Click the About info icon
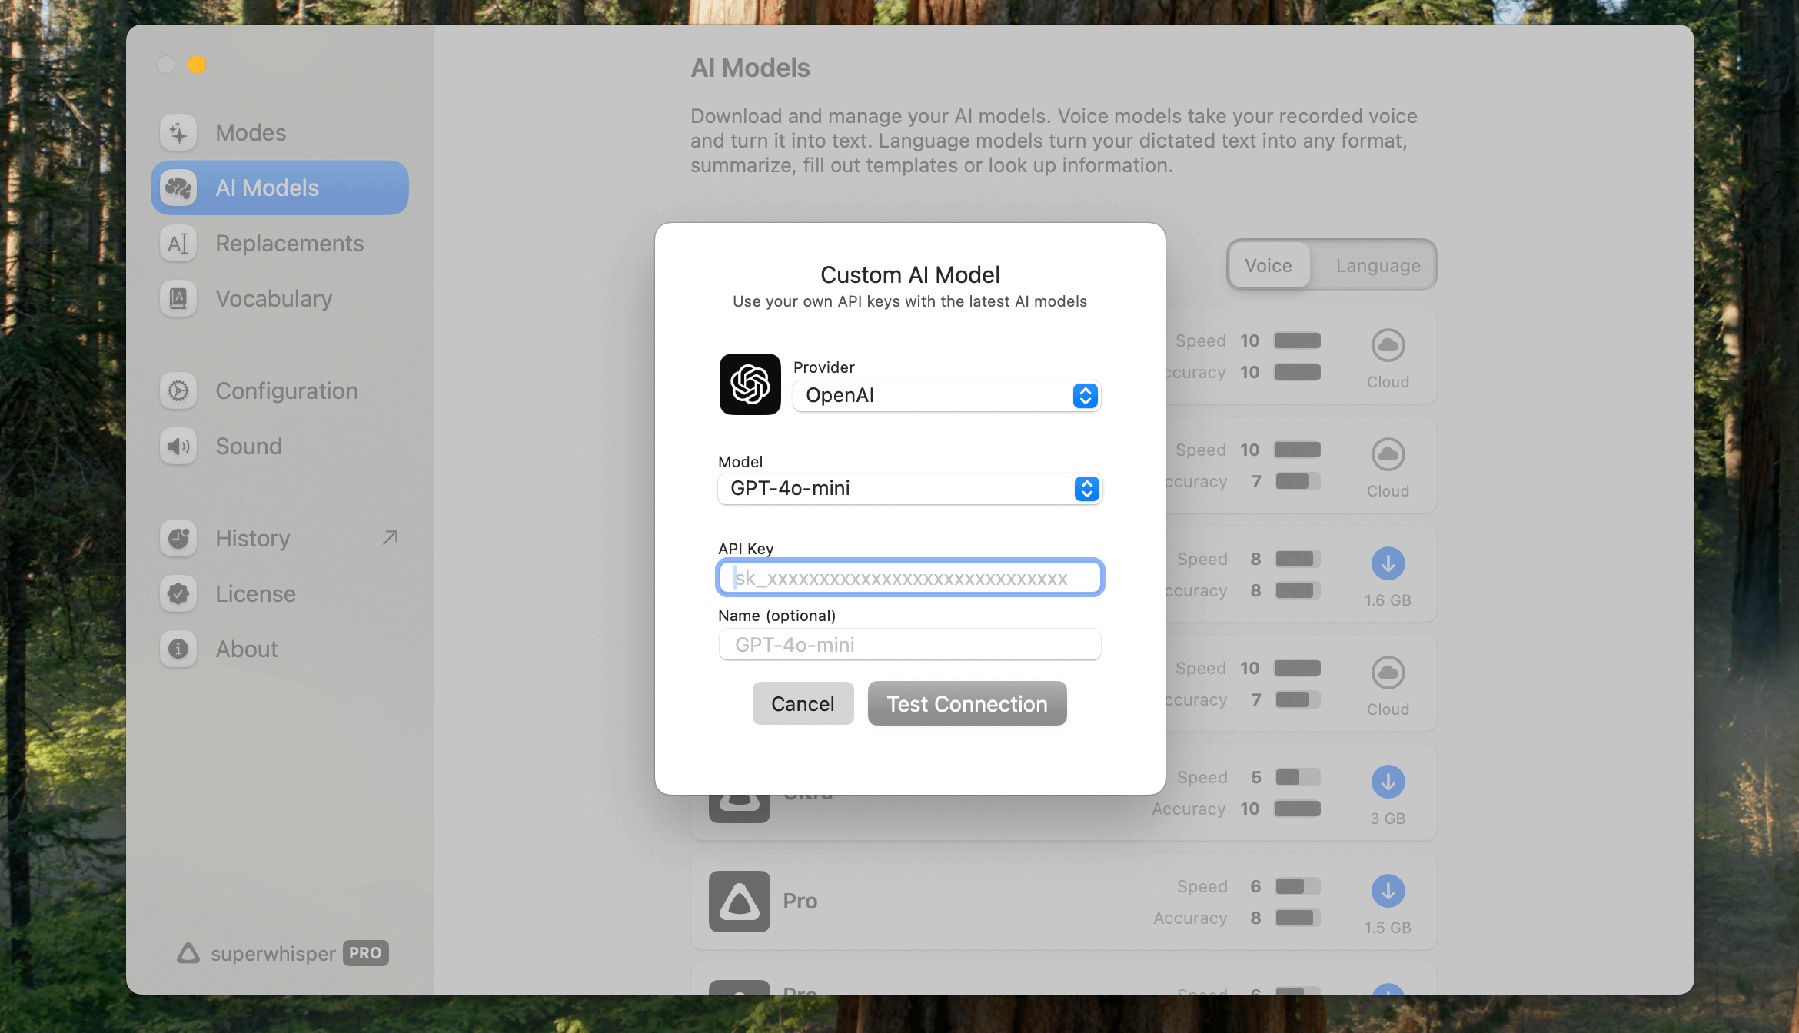 178,649
